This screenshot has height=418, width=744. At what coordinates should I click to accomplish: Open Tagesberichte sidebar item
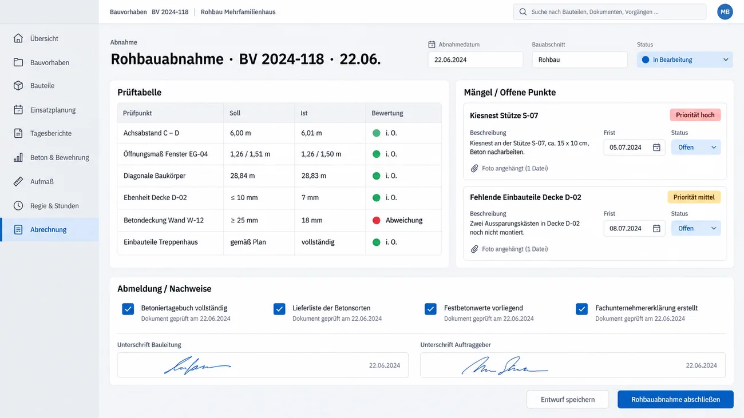tap(49, 133)
